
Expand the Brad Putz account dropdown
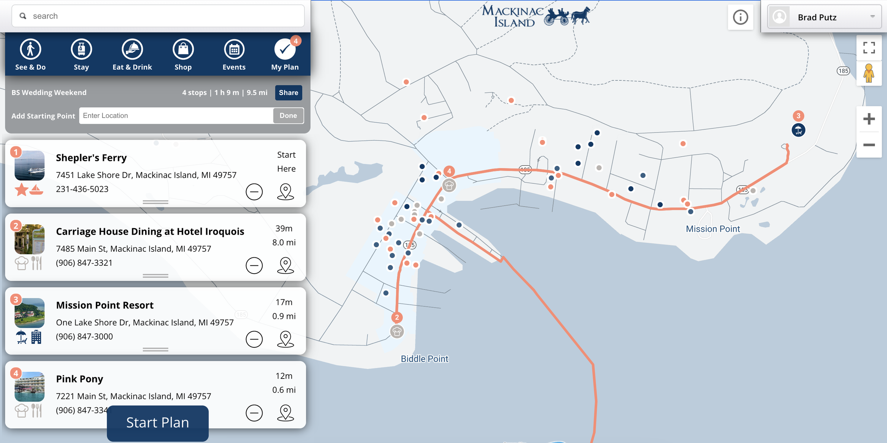click(872, 17)
